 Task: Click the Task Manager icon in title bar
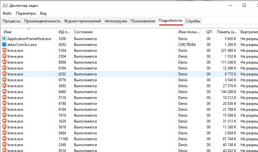(5, 6)
